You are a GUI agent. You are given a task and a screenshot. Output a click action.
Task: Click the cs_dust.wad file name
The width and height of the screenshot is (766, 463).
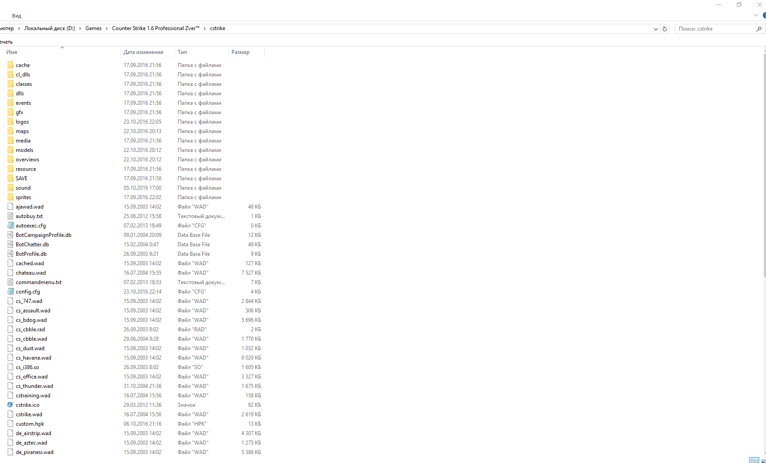[30, 348]
